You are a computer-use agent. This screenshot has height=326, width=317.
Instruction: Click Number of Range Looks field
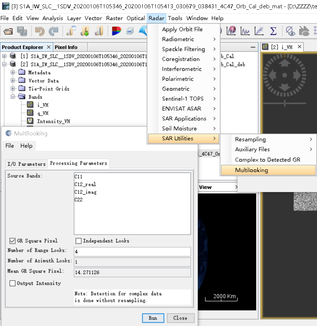132,252
